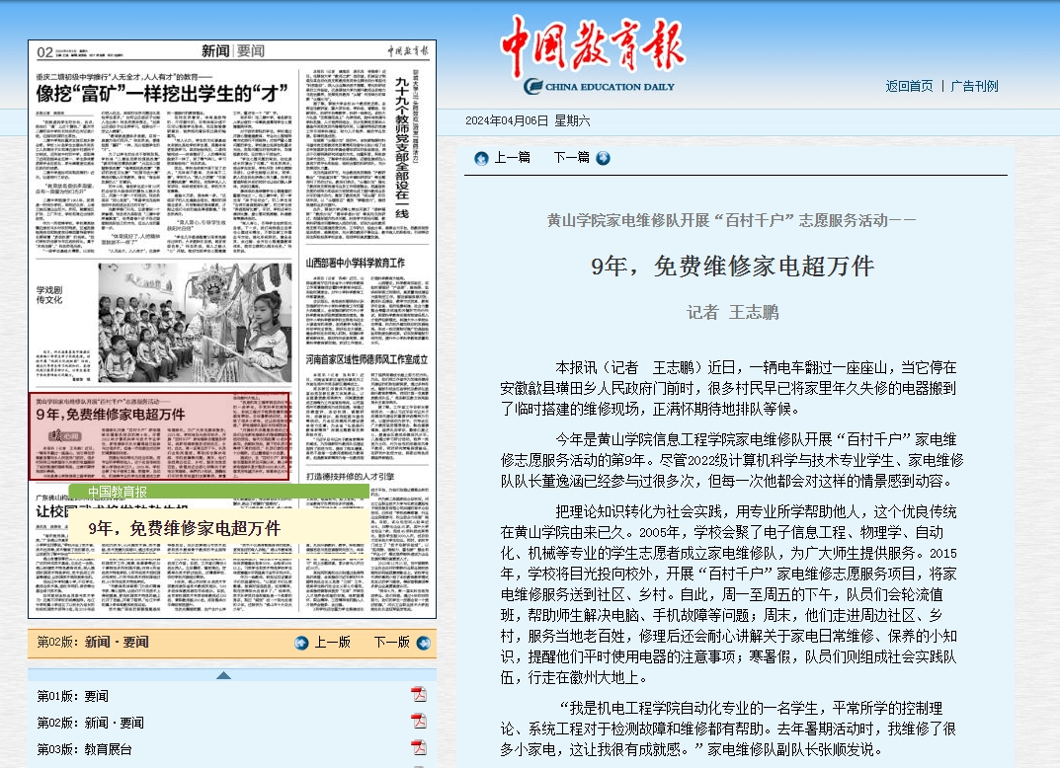Click the China Education Daily logo
This screenshot has height=768, width=1060.
[x=593, y=55]
